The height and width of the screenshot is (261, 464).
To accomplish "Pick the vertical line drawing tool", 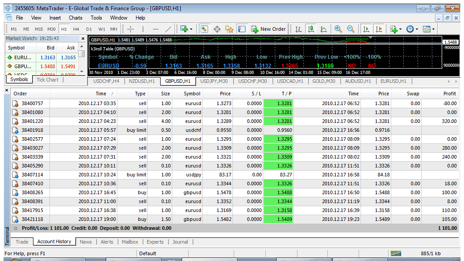I will [143, 29].
